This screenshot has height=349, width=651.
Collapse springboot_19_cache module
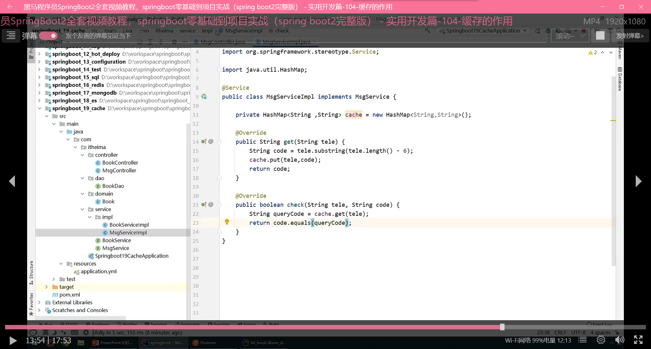(x=39, y=108)
